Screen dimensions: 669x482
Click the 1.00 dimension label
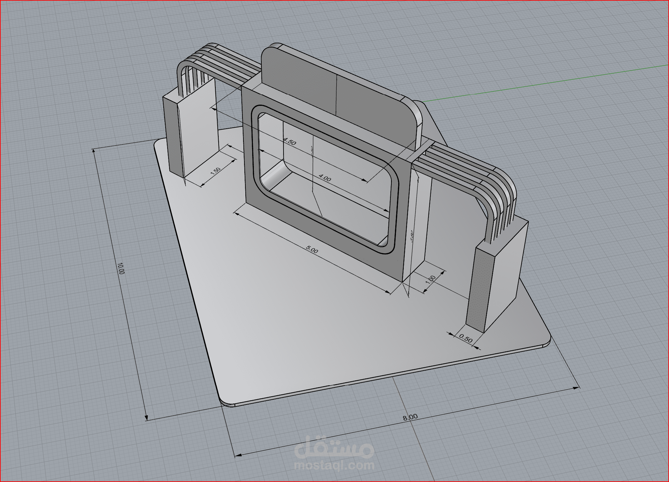coord(431,279)
